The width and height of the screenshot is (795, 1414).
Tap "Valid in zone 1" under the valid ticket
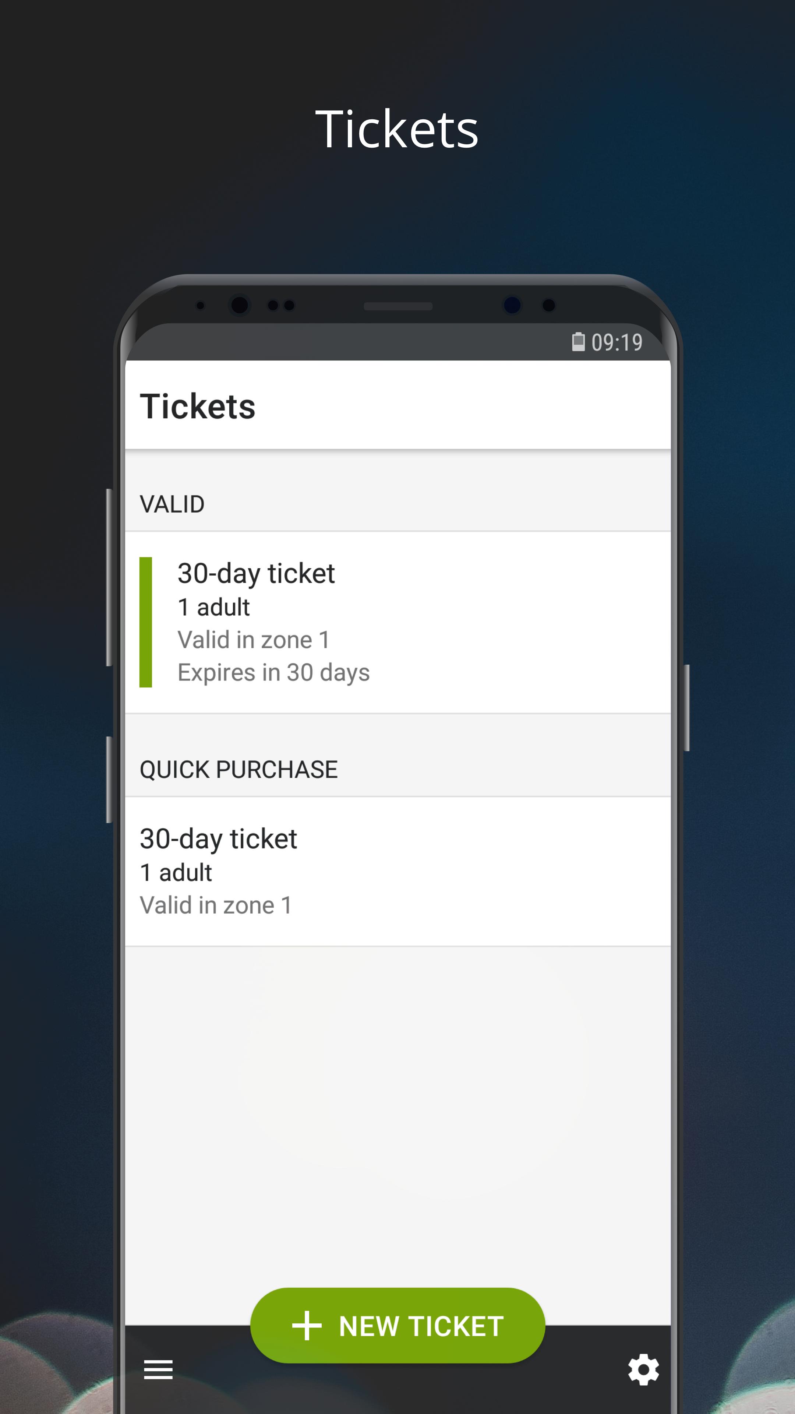pos(254,640)
